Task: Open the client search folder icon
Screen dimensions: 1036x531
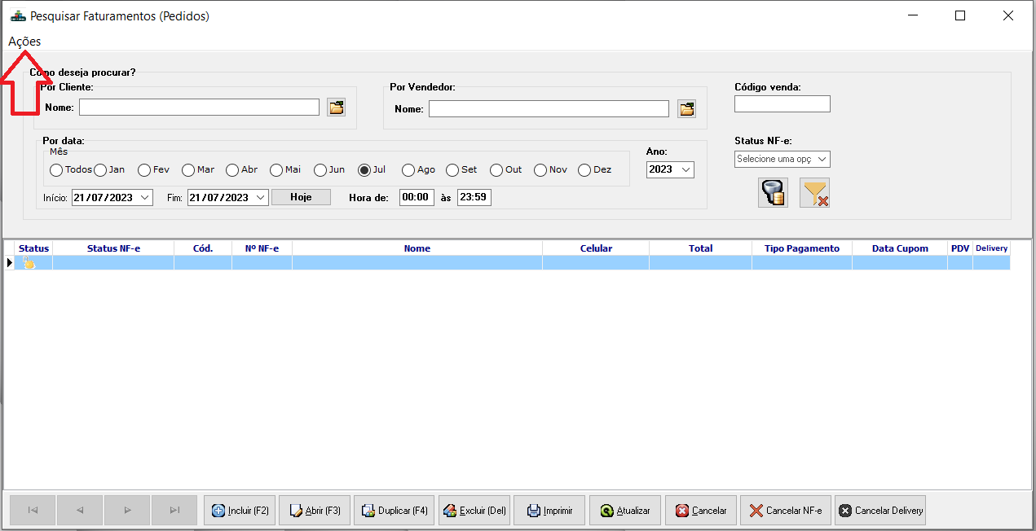Action: point(337,108)
